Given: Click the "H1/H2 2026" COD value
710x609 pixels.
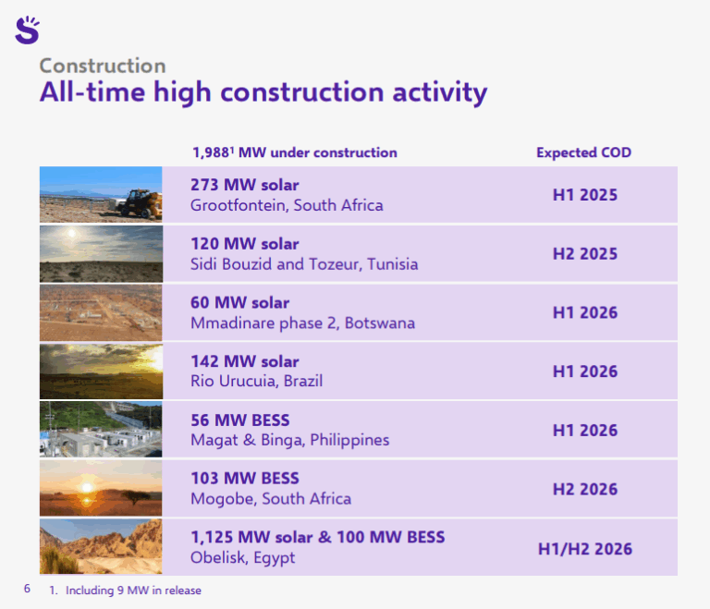Looking at the screenshot, I should click(584, 549).
